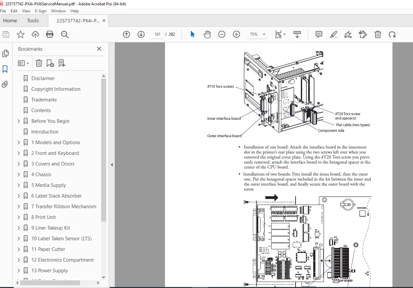Expand the 12 Electronics Compartment bookmark

click(x=19, y=260)
